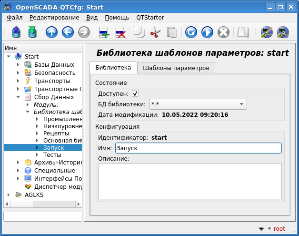Go back with the left arrow icon
This screenshot has height=236, width=299.
(68, 32)
